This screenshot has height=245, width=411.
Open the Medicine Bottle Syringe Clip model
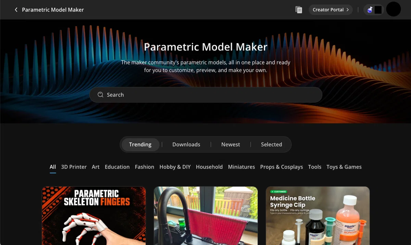pos(318,216)
